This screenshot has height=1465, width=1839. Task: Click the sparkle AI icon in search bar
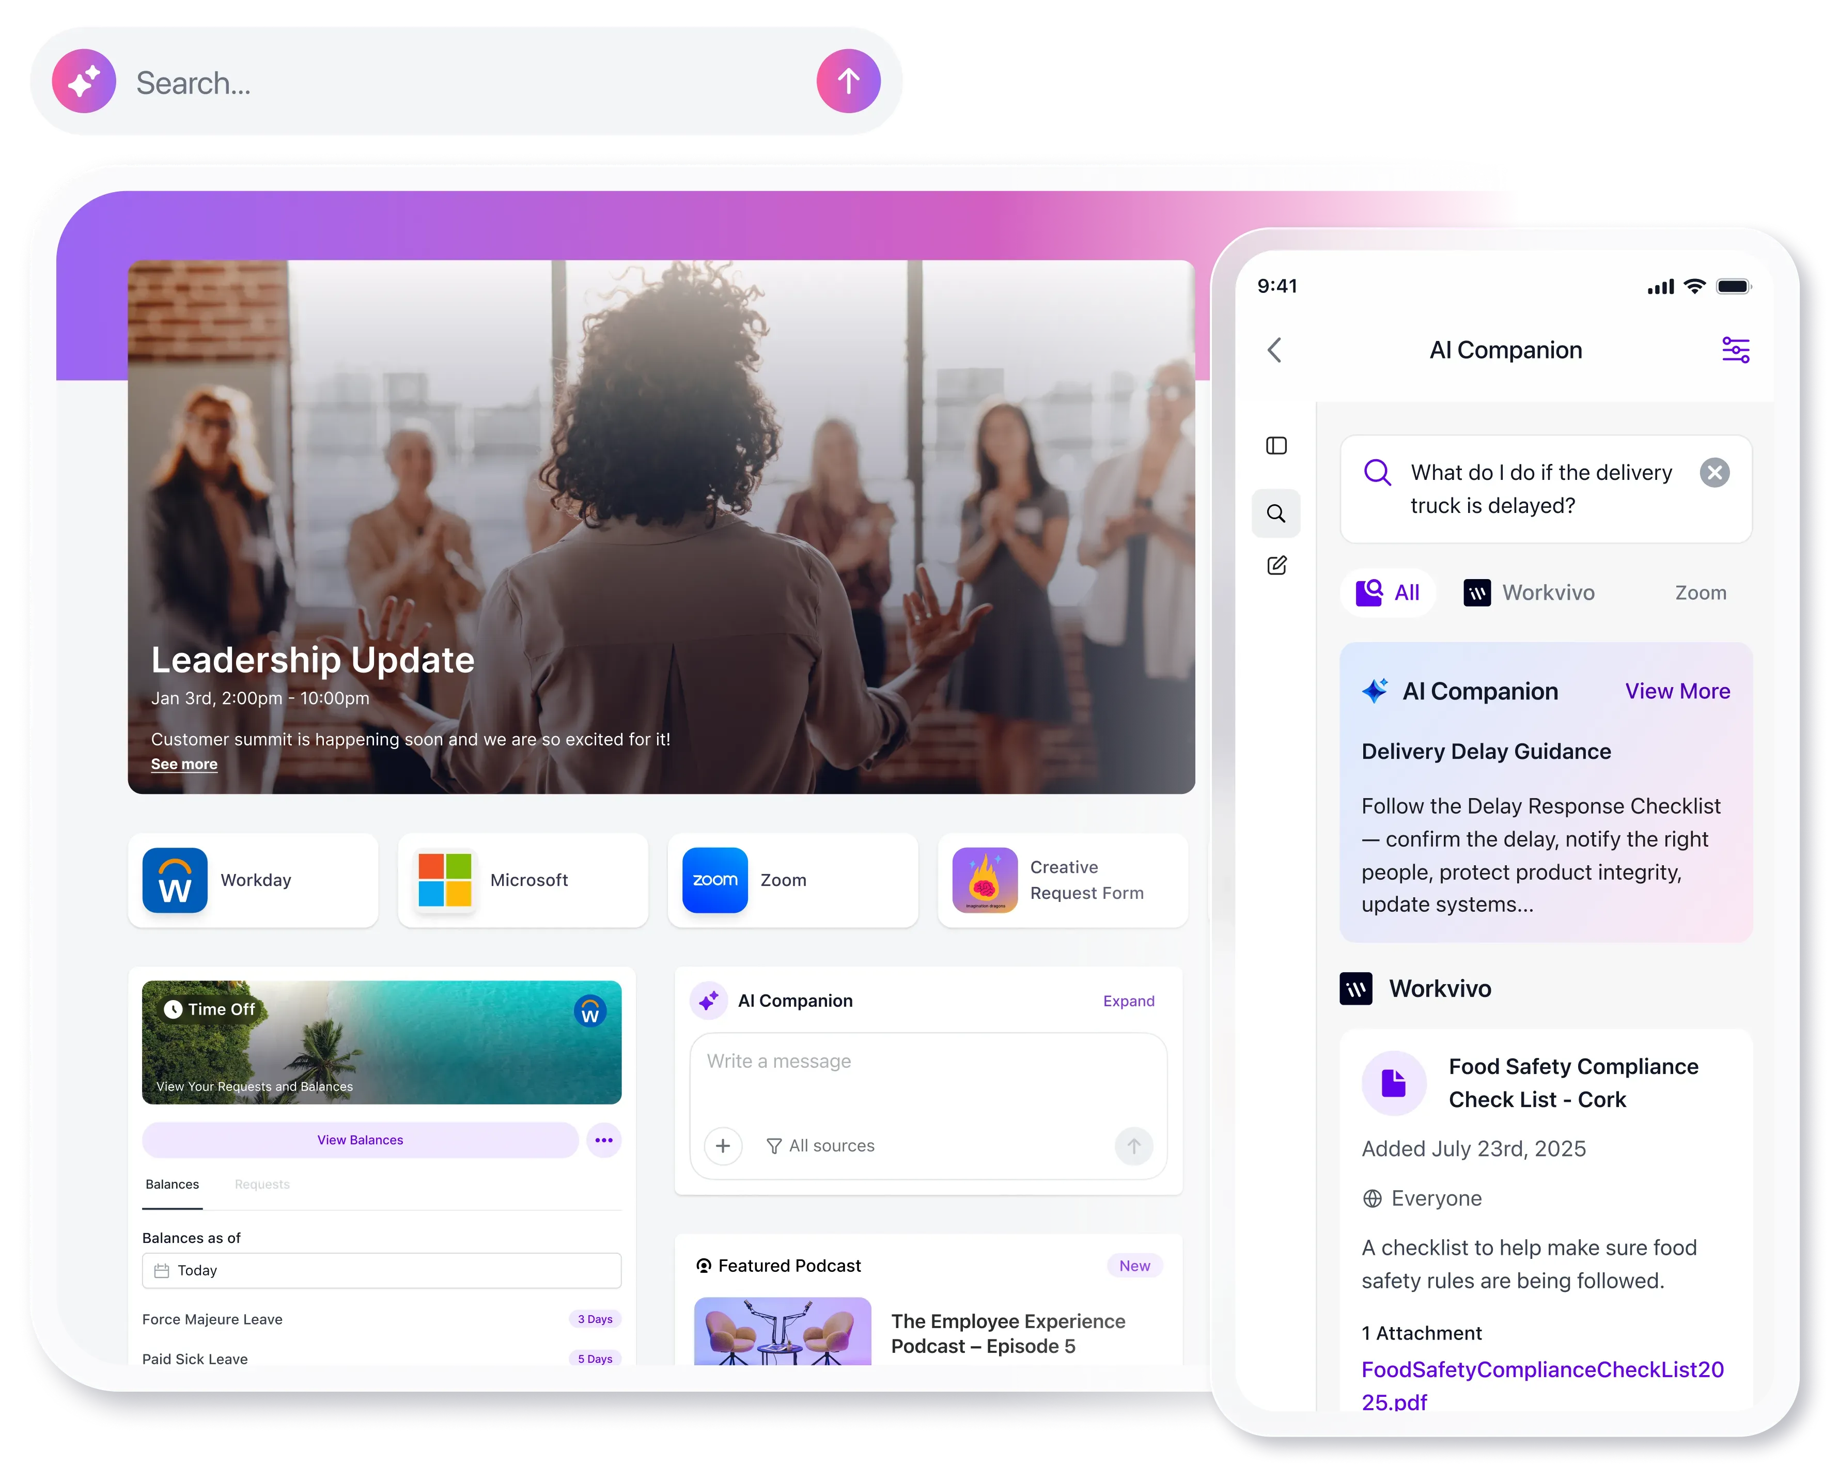84,82
